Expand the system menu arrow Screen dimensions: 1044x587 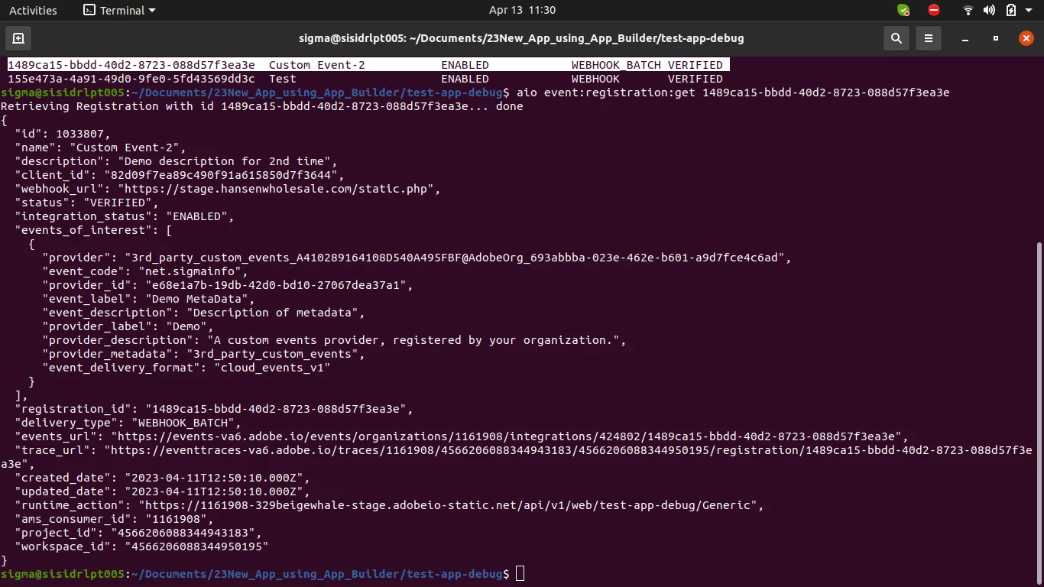tap(1029, 10)
